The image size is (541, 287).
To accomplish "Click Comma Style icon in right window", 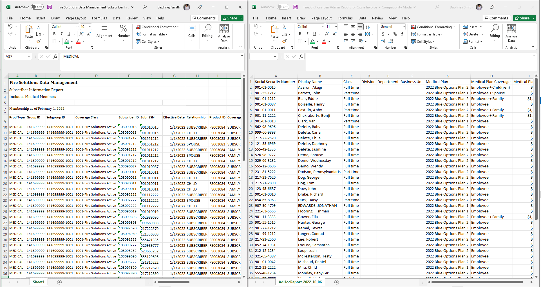I will 402,34.
